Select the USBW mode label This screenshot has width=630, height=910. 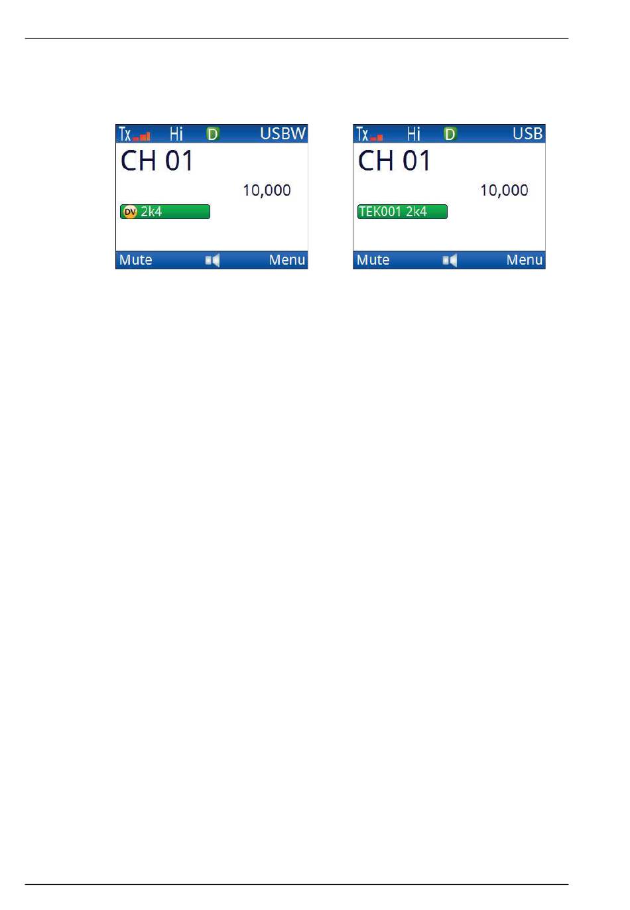283,134
